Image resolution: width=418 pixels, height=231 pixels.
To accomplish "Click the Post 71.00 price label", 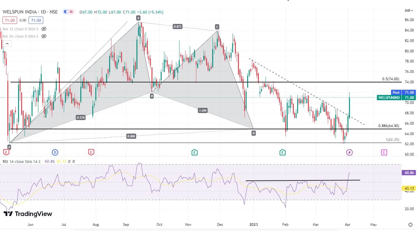I will 403,92.
